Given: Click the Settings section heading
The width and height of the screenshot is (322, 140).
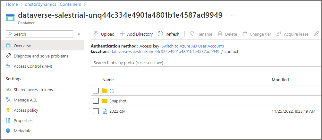Looking at the screenshot, I should [13, 79].
